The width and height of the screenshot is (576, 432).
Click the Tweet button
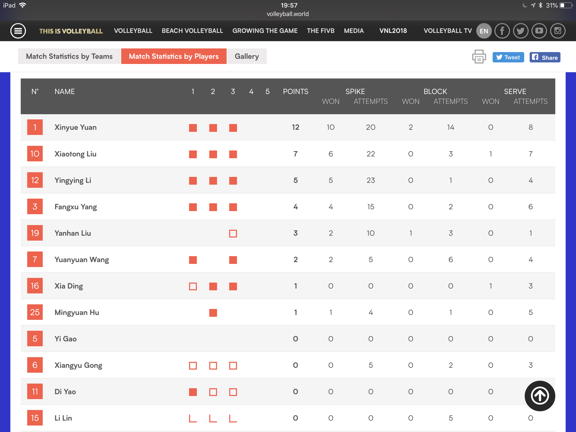[x=508, y=57]
